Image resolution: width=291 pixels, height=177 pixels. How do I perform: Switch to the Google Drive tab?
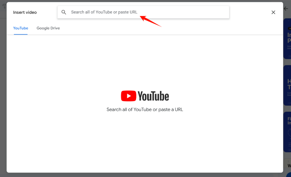48,28
